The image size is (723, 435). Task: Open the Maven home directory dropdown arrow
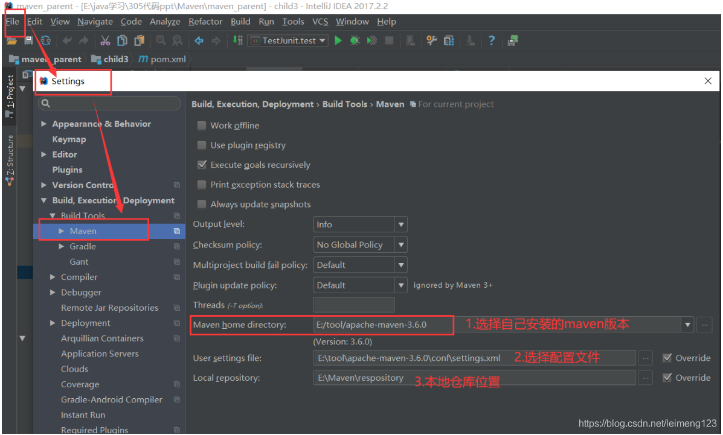tap(687, 325)
